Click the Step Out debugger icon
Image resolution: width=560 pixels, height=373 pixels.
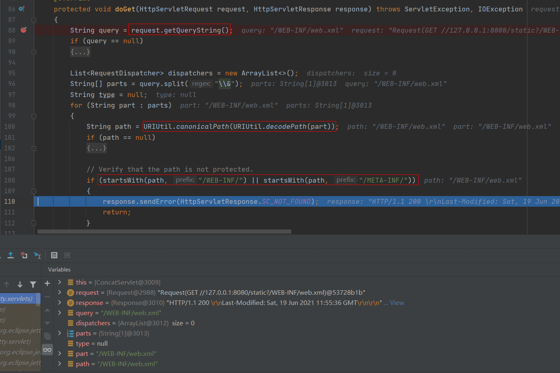tap(11, 255)
